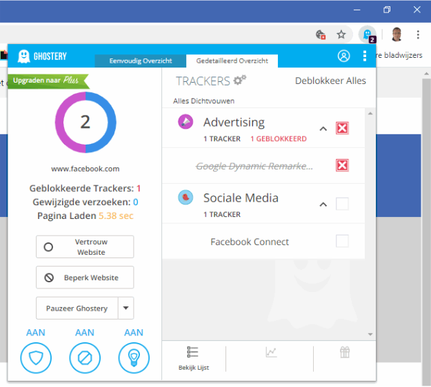Screen dimensions: 431x387
Task: Click the tracker count donut chart
Action: (86, 122)
